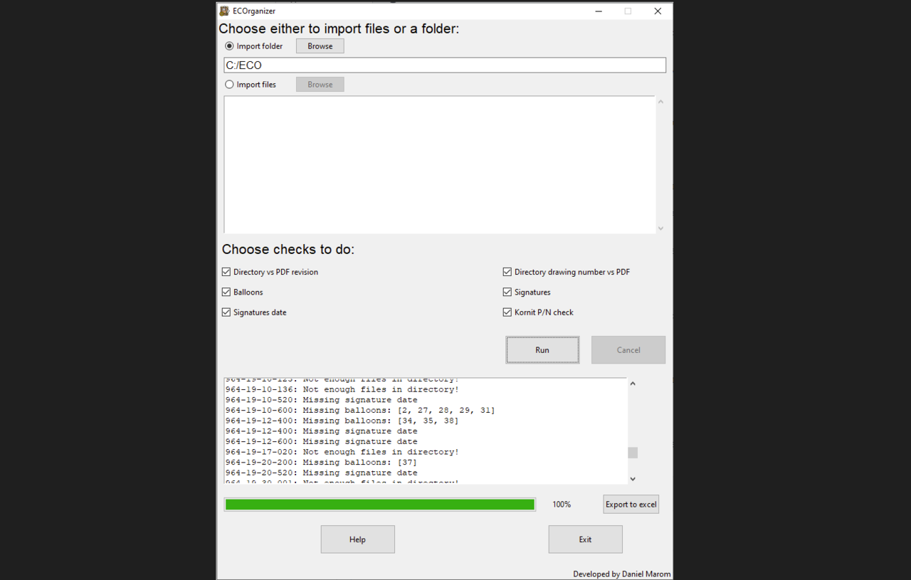Click inside the C:/ECO path field

point(445,65)
